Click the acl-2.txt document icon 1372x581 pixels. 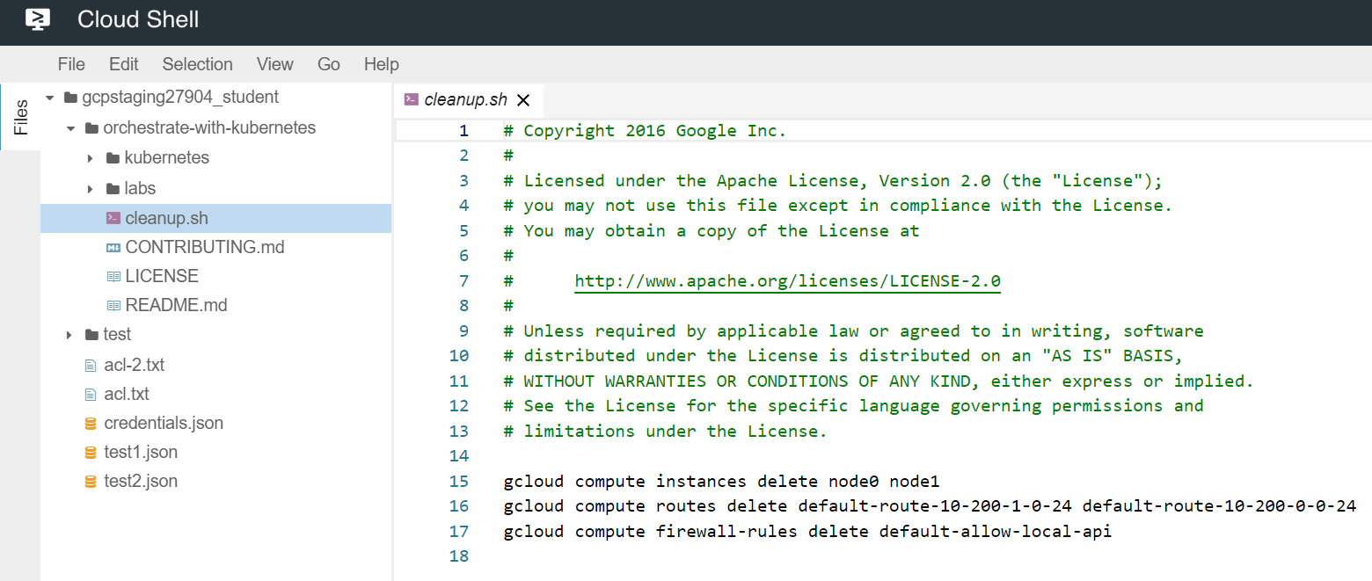click(x=90, y=365)
